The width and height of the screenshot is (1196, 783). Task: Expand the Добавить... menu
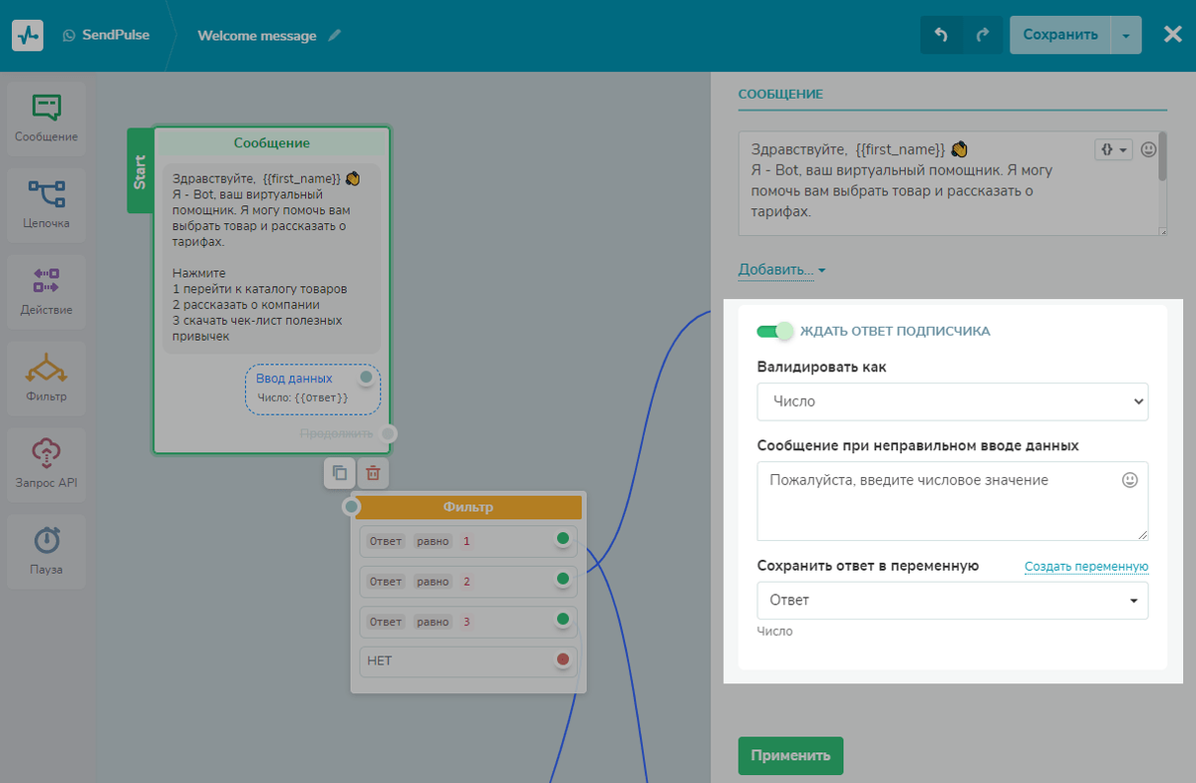tap(781, 270)
